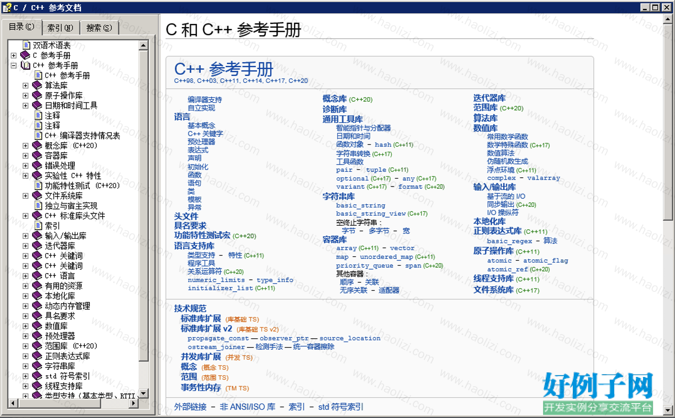Click the book icon beside 算法库

37,86
